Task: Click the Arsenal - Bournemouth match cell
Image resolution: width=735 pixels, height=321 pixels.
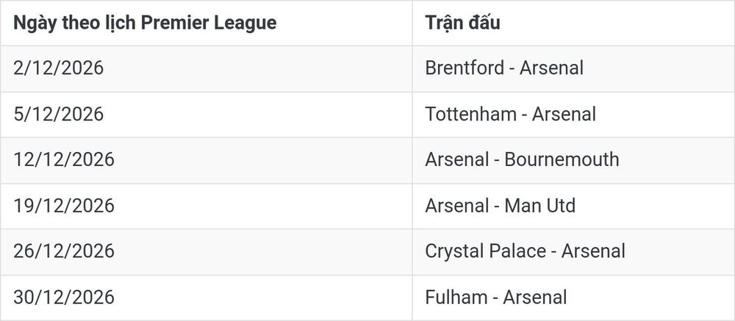Action: pos(573,160)
